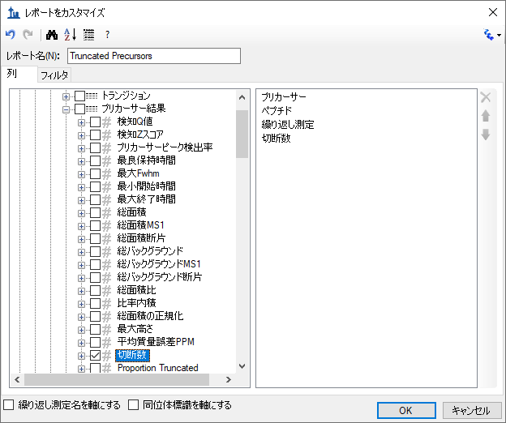Click the tree scroll up arrow
This screenshot has height=423, width=506.
click(242, 97)
